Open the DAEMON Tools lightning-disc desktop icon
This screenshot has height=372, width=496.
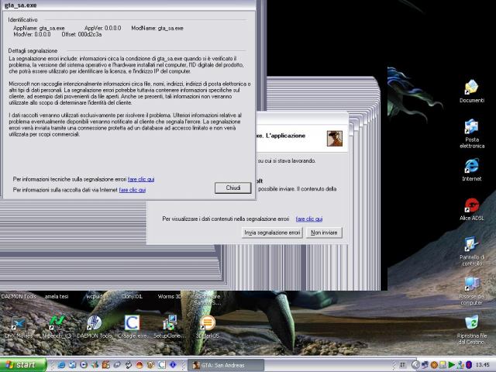pos(95,327)
